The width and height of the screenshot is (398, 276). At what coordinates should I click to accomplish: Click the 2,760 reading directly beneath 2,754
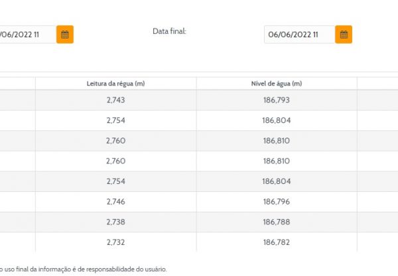point(115,141)
